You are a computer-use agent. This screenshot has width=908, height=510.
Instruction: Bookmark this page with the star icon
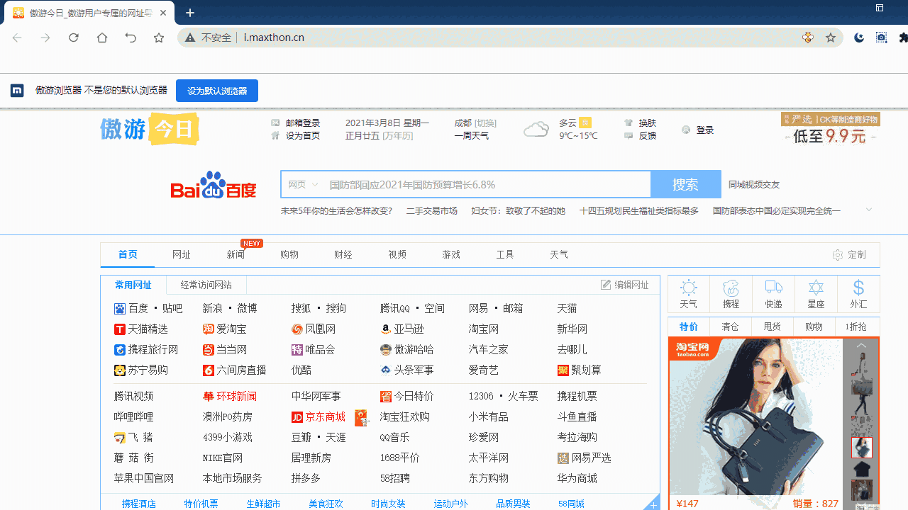click(x=830, y=38)
